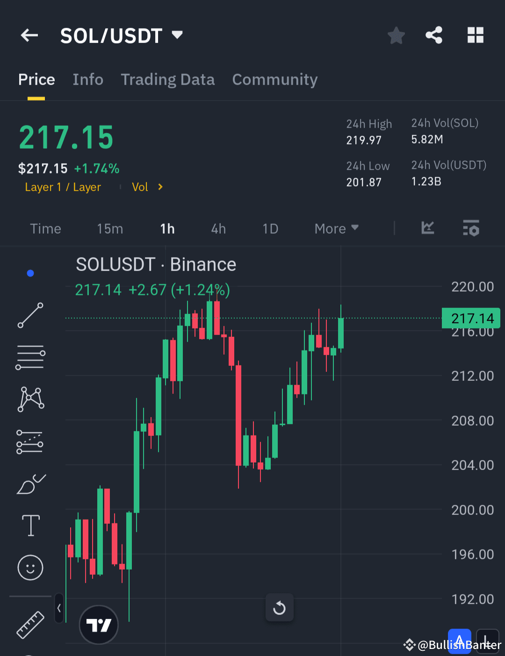The width and height of the screenshot is (505, 656).
Task: Select the measure ruler tool
Action: (x=30, y=624)
